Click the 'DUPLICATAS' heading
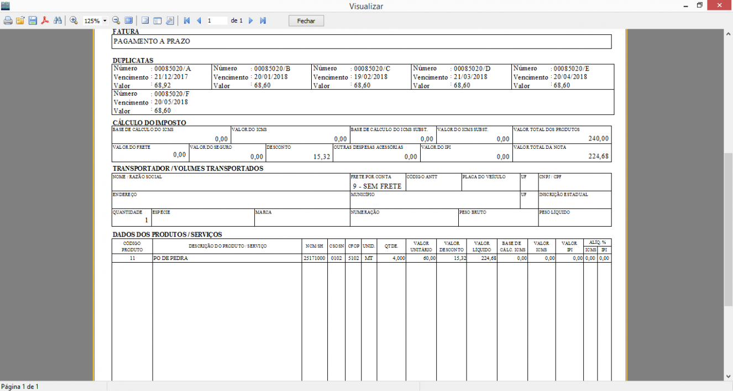Viewport: 733px width, 391px height. [133, 60]
